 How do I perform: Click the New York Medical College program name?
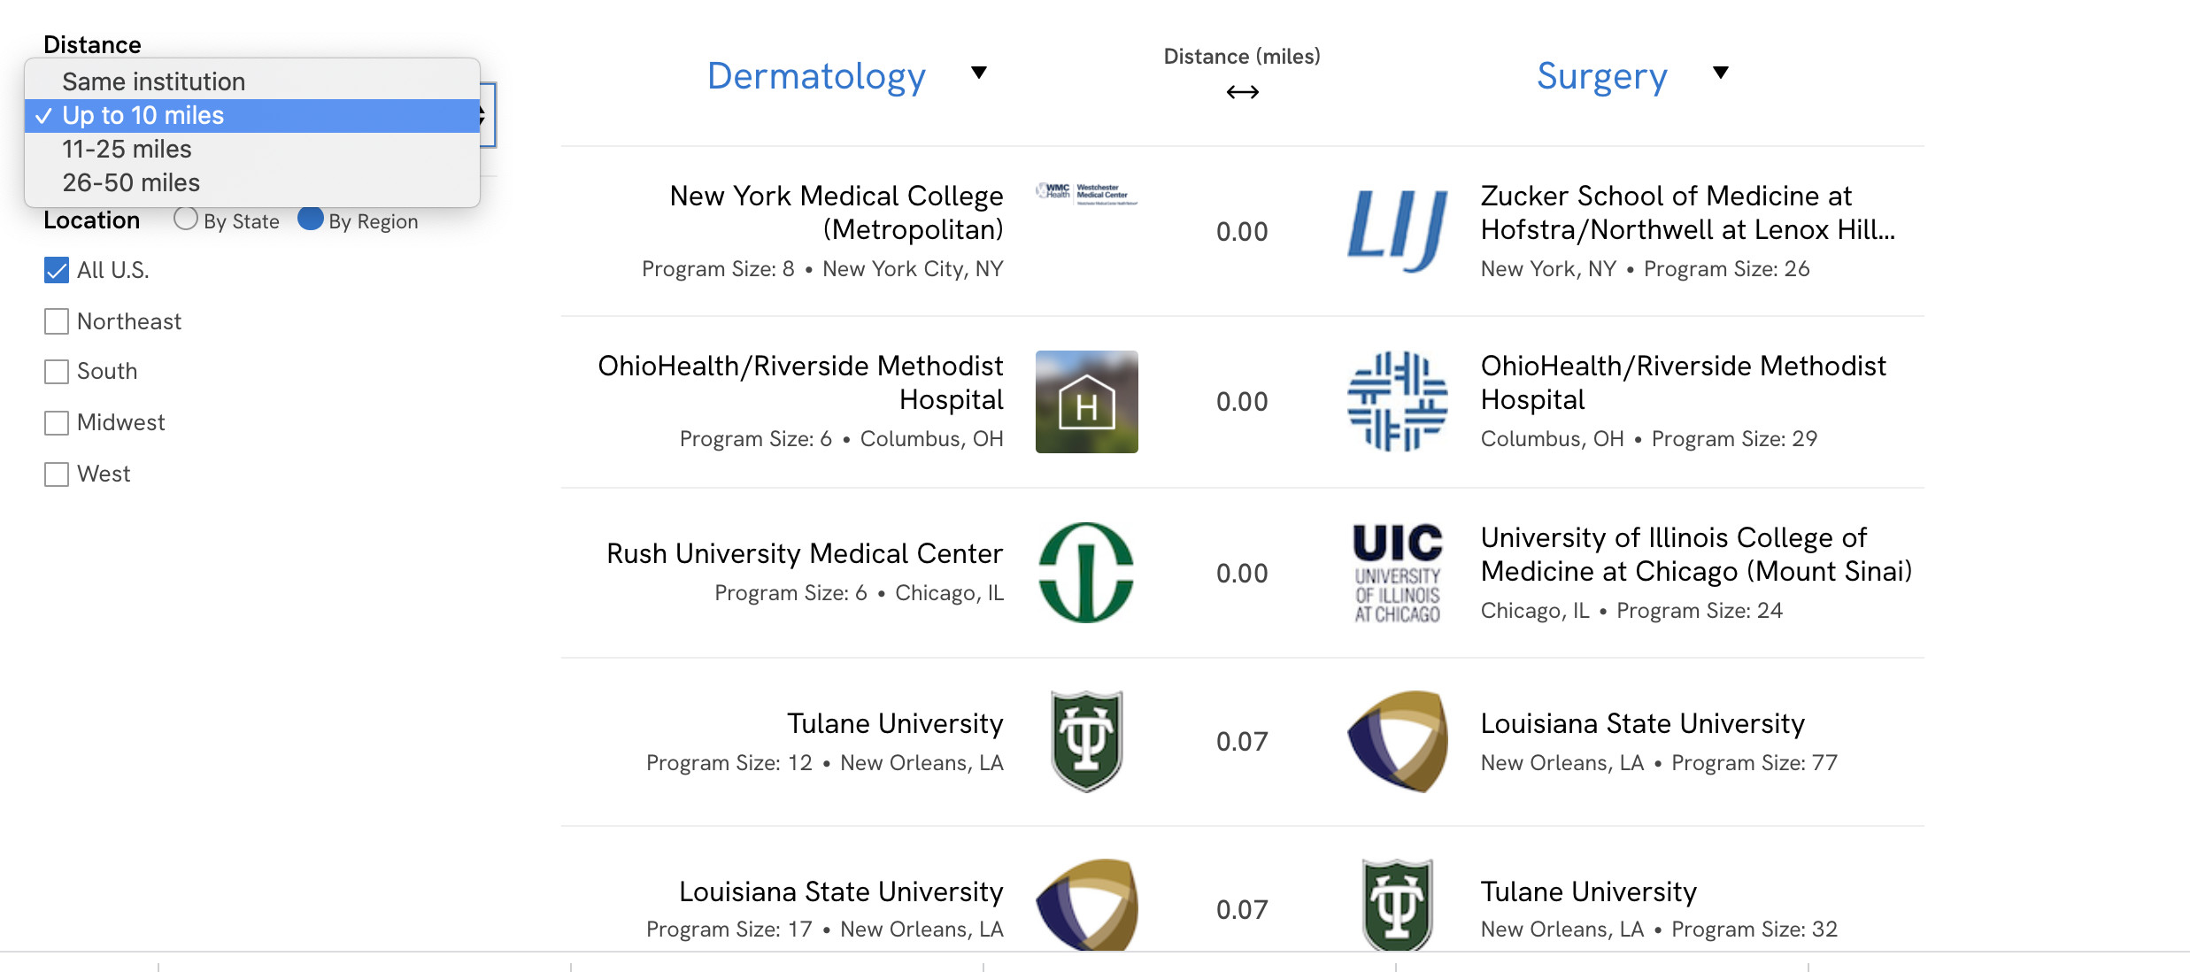834,212
